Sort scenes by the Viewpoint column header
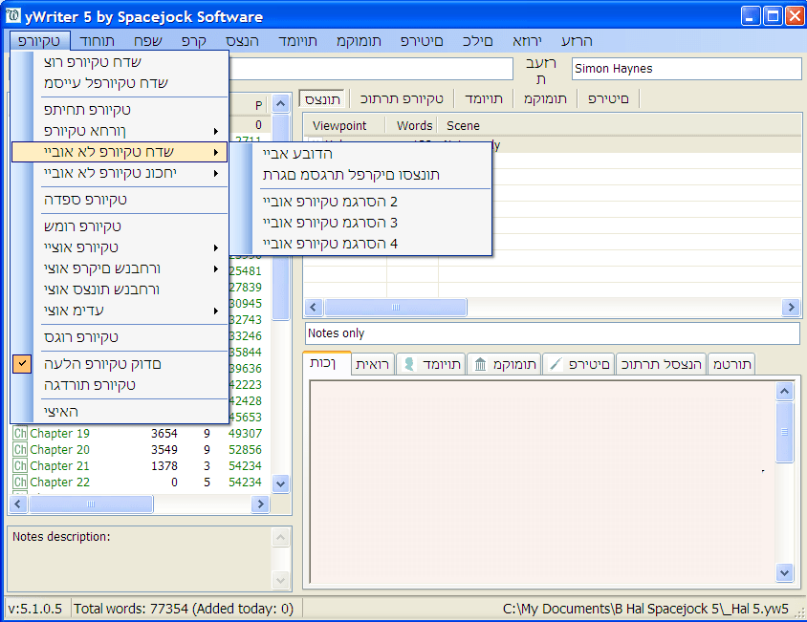Viewport: 807px width, 622px height. [x=344, y=125]
